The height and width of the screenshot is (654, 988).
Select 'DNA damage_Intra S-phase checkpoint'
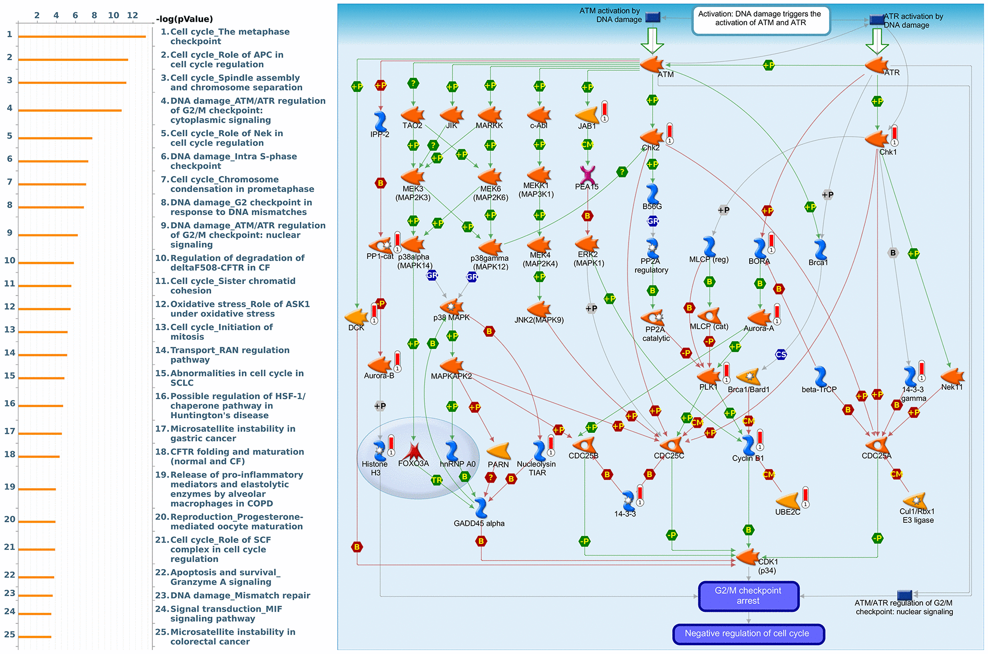229,161
